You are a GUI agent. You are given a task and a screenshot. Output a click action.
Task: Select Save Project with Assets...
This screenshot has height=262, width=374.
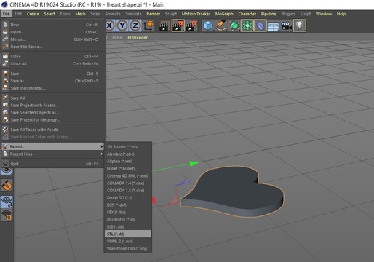click(x=53, y=106)
